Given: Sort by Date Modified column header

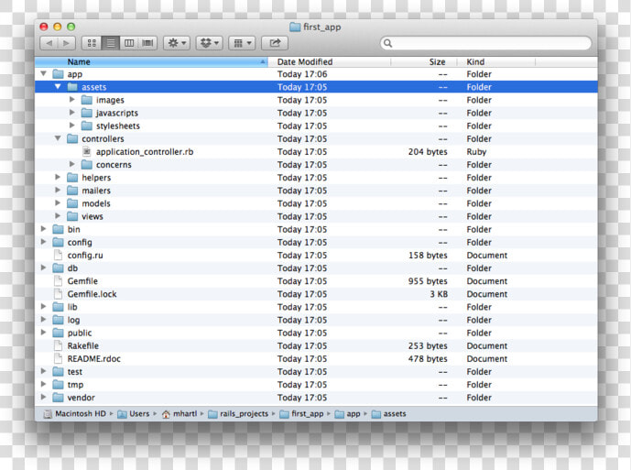Looking at the screenshot, I should (x=329, y=62).
